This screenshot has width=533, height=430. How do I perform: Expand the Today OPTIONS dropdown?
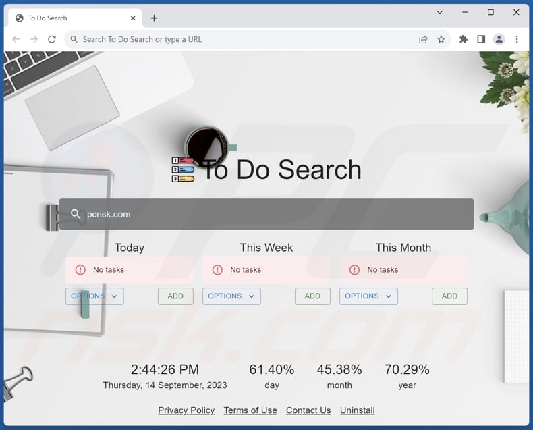point(94,296)
